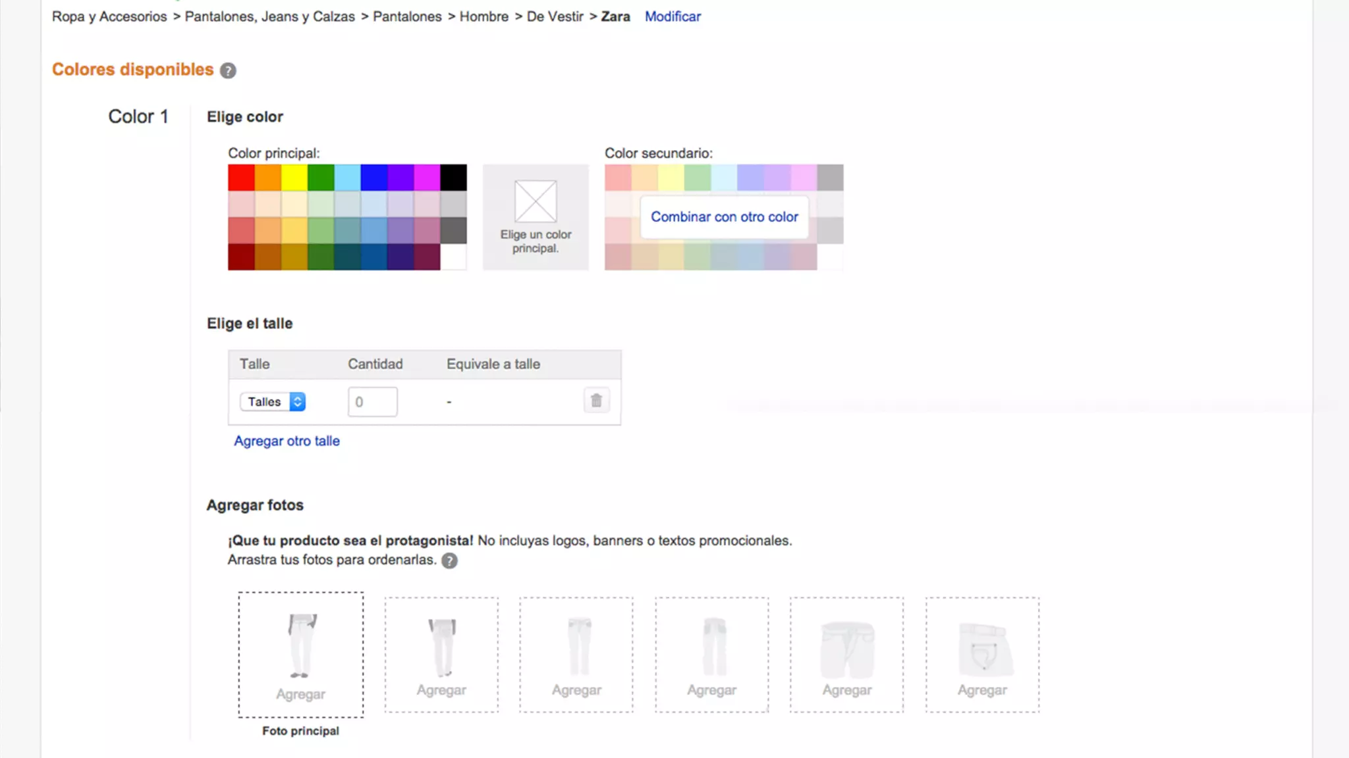Click the empty main color preview box

(x=536, y=216)
